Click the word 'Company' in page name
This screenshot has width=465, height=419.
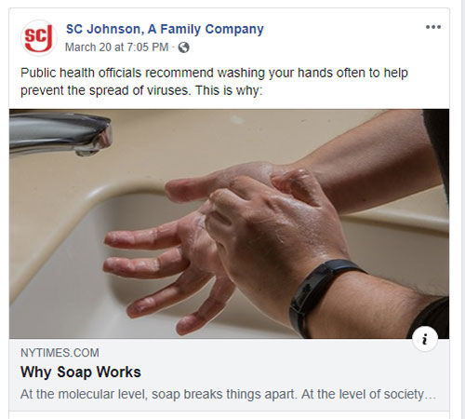point(234,29)
